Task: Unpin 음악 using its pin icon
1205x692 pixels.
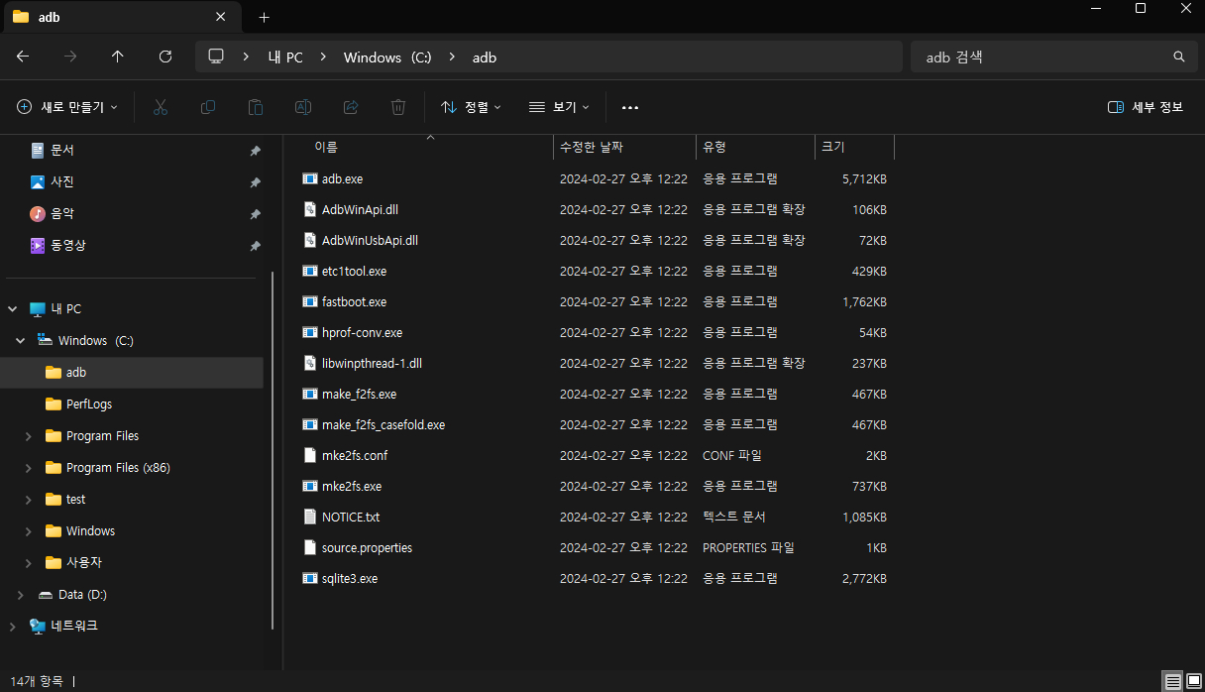Action: point(255,214)
